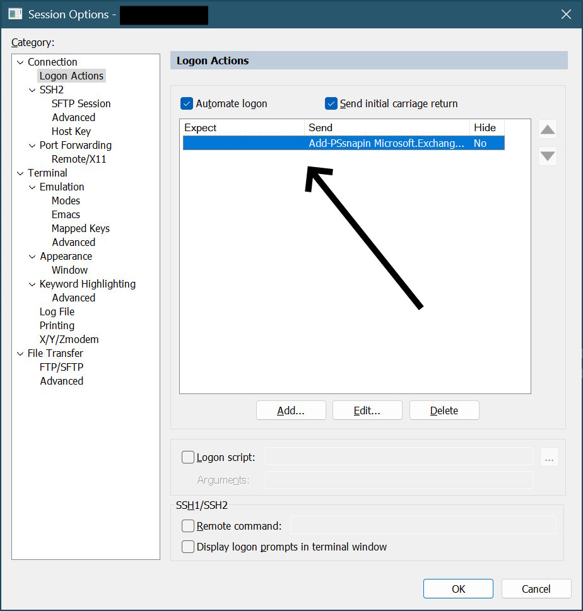This screenshot has width=583, height=611.
Task: Check the Remote command option
Action: pos(188,526)
